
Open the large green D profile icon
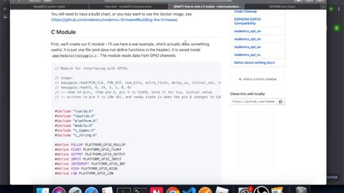tap(337, 28)
